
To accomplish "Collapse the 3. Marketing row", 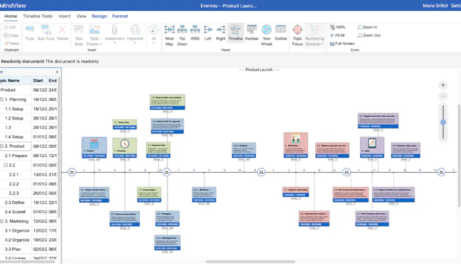I will tap(2, 221).
